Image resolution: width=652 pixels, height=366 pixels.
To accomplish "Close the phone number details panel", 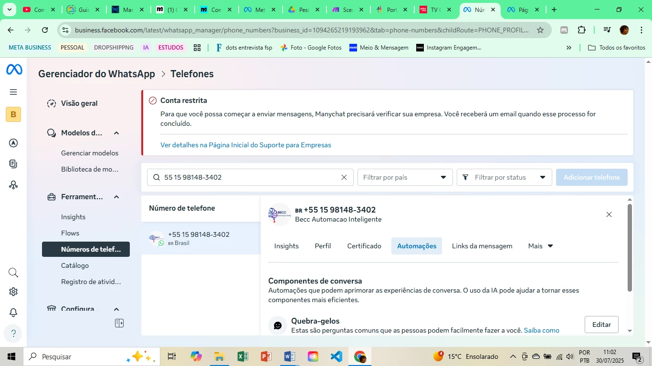I will coord(609,214).
